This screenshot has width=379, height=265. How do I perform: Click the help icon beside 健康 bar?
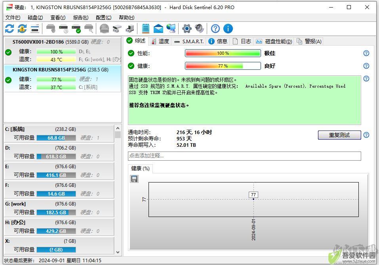[366, 65]
